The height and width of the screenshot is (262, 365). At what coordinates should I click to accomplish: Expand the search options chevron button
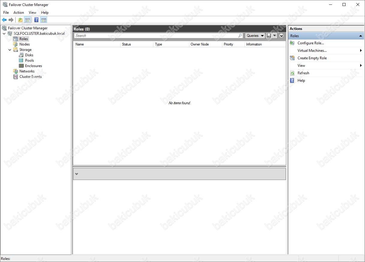point(281,36)
